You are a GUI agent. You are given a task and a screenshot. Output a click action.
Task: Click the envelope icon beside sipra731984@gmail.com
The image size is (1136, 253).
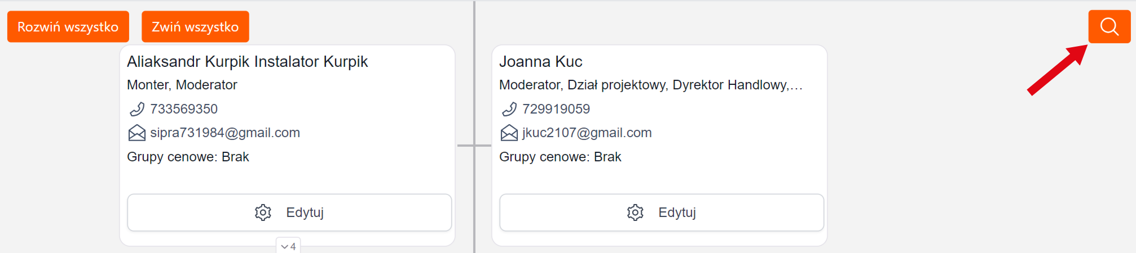click(x=137, y=133)
